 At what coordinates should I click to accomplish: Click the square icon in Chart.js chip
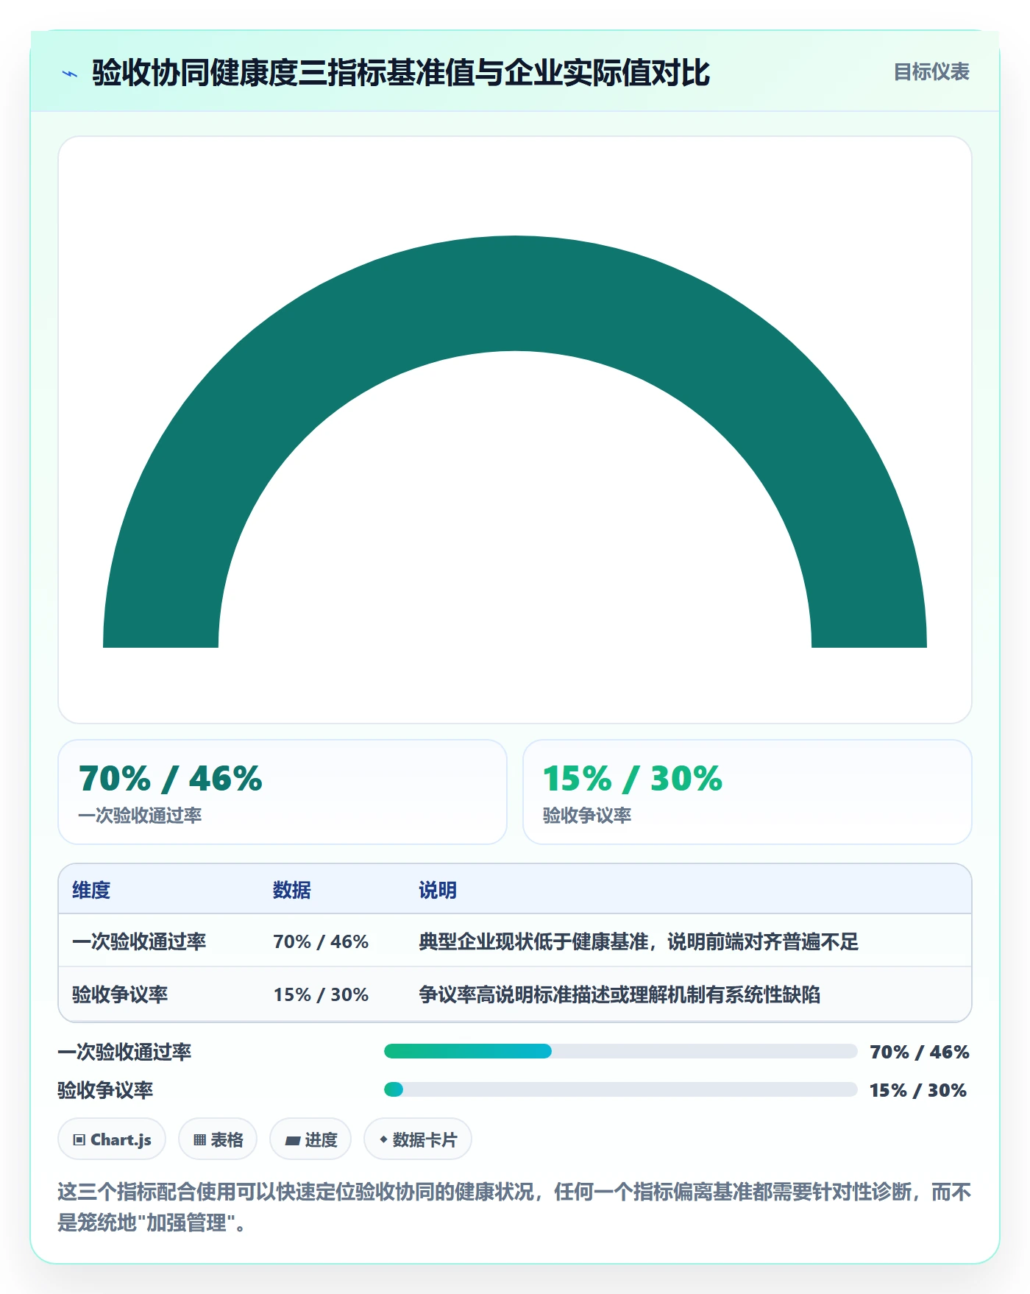(79, 1140)
